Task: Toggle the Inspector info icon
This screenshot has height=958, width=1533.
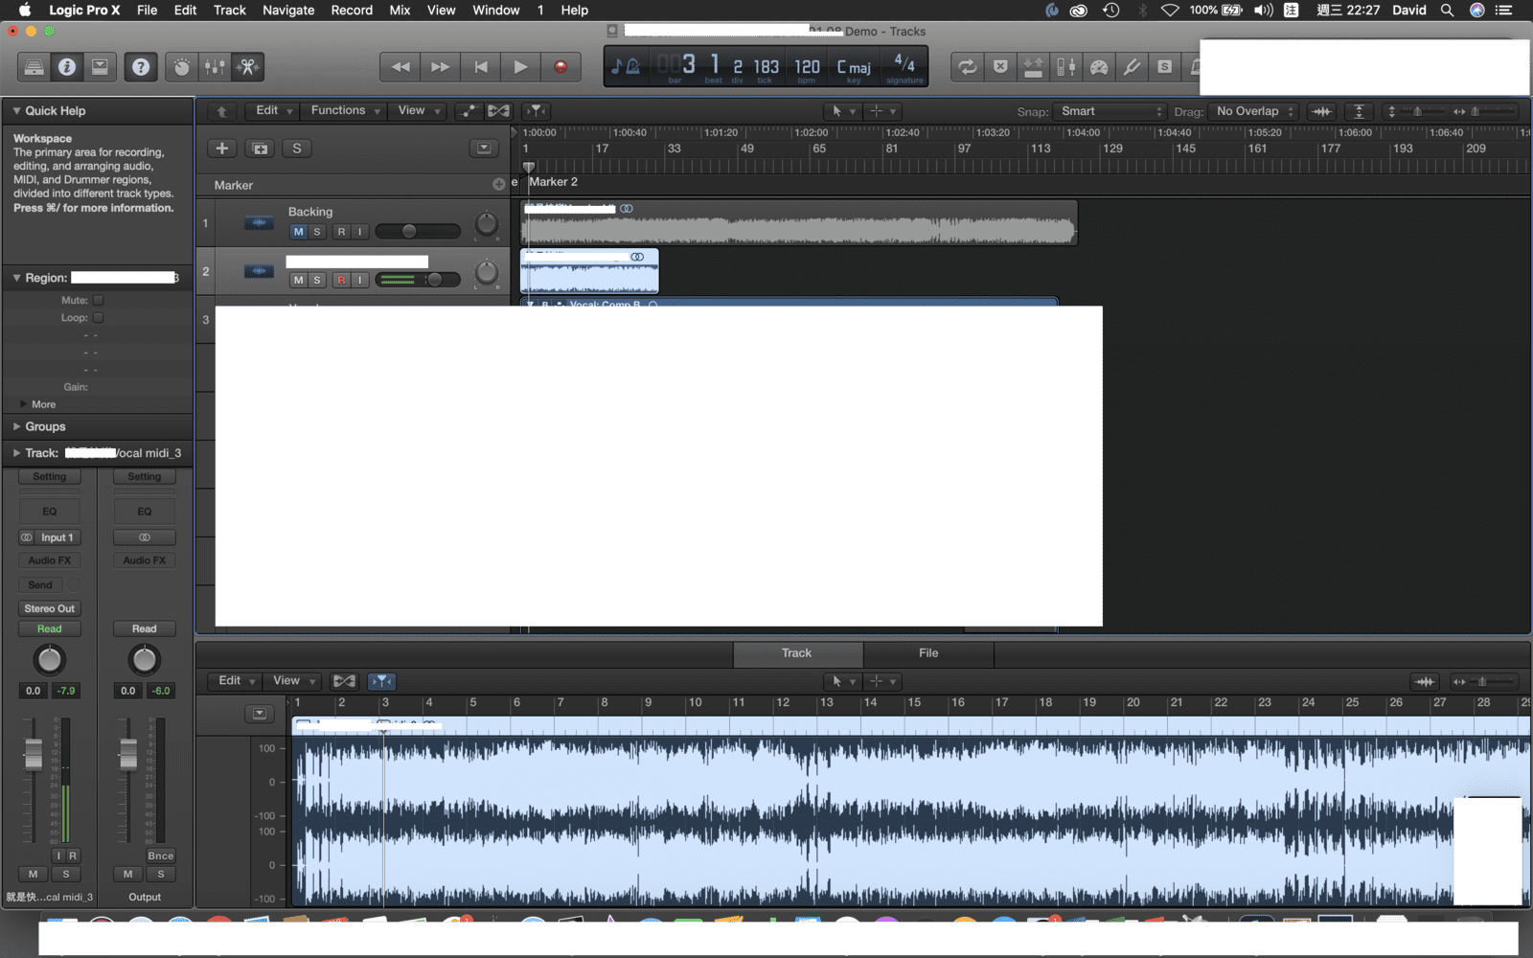Action: click(x=67, y=67)
